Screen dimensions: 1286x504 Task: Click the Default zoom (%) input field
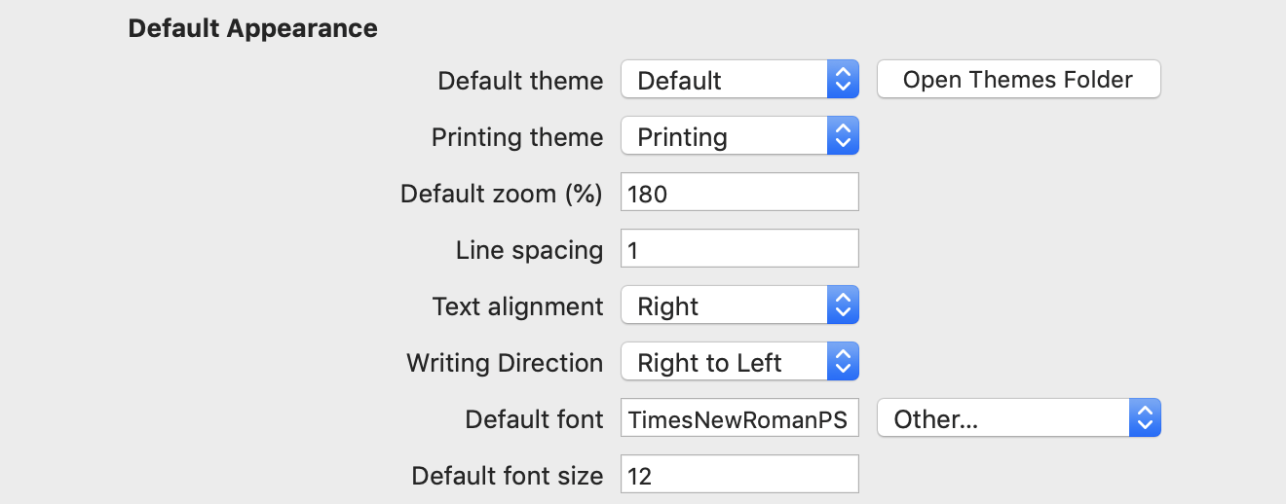pyautogui.click(x=739, y=193)
